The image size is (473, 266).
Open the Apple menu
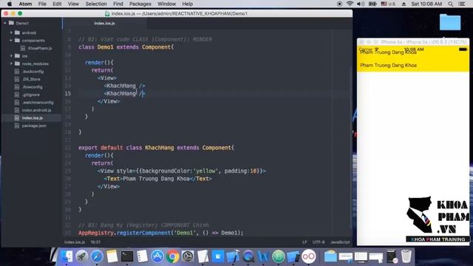[10, 4]
